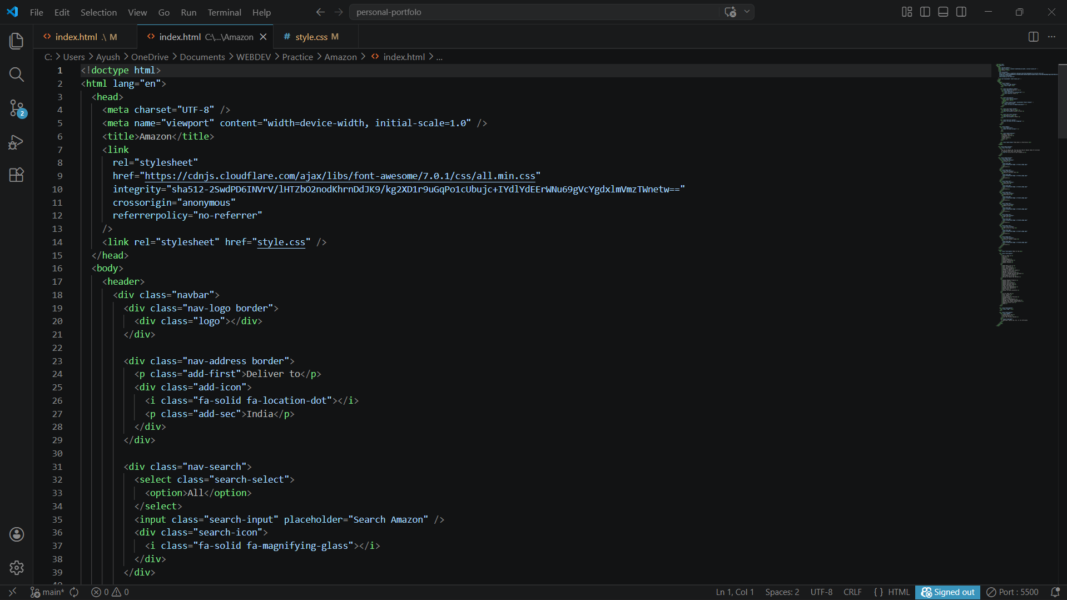Open the editor More Actions ellipsis menu
Screen dimensions: 1067x600
(x=1051, y=37)
